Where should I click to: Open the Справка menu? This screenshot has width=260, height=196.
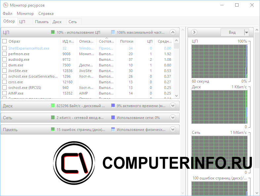pos(46,14)
